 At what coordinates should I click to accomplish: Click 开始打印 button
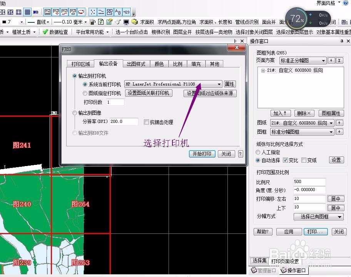(202, 154)
